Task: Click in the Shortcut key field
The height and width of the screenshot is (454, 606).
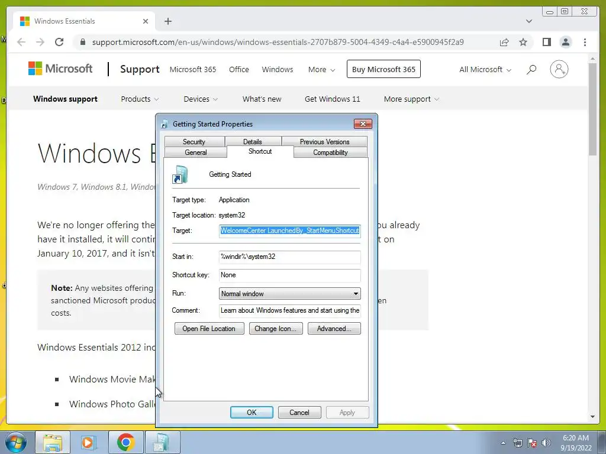Action: point(290,275)
